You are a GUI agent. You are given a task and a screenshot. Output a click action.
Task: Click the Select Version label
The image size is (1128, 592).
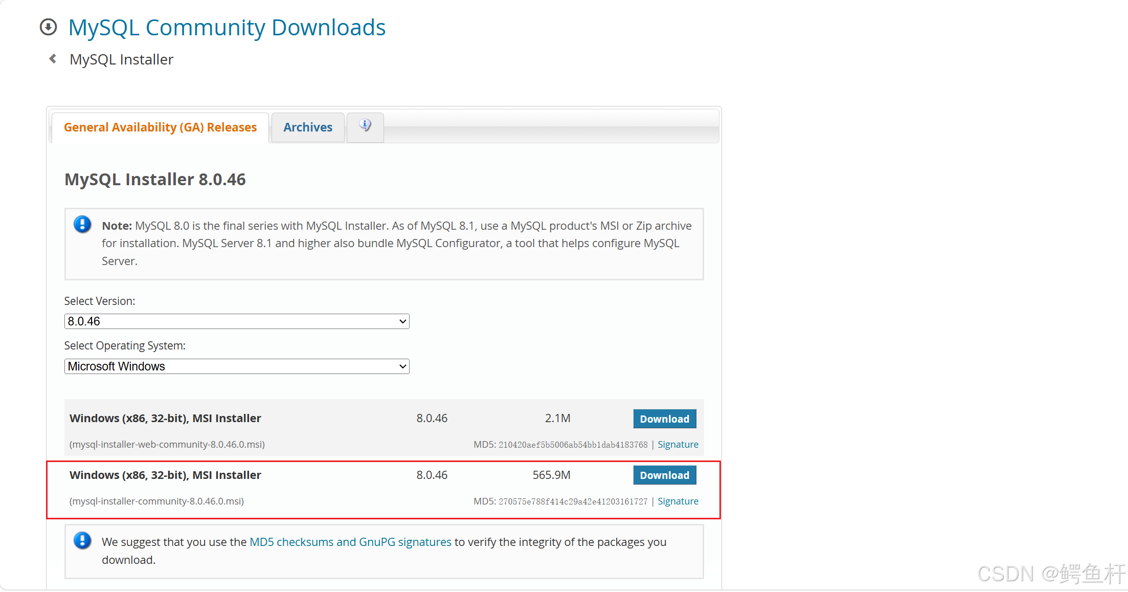[100, 301]
